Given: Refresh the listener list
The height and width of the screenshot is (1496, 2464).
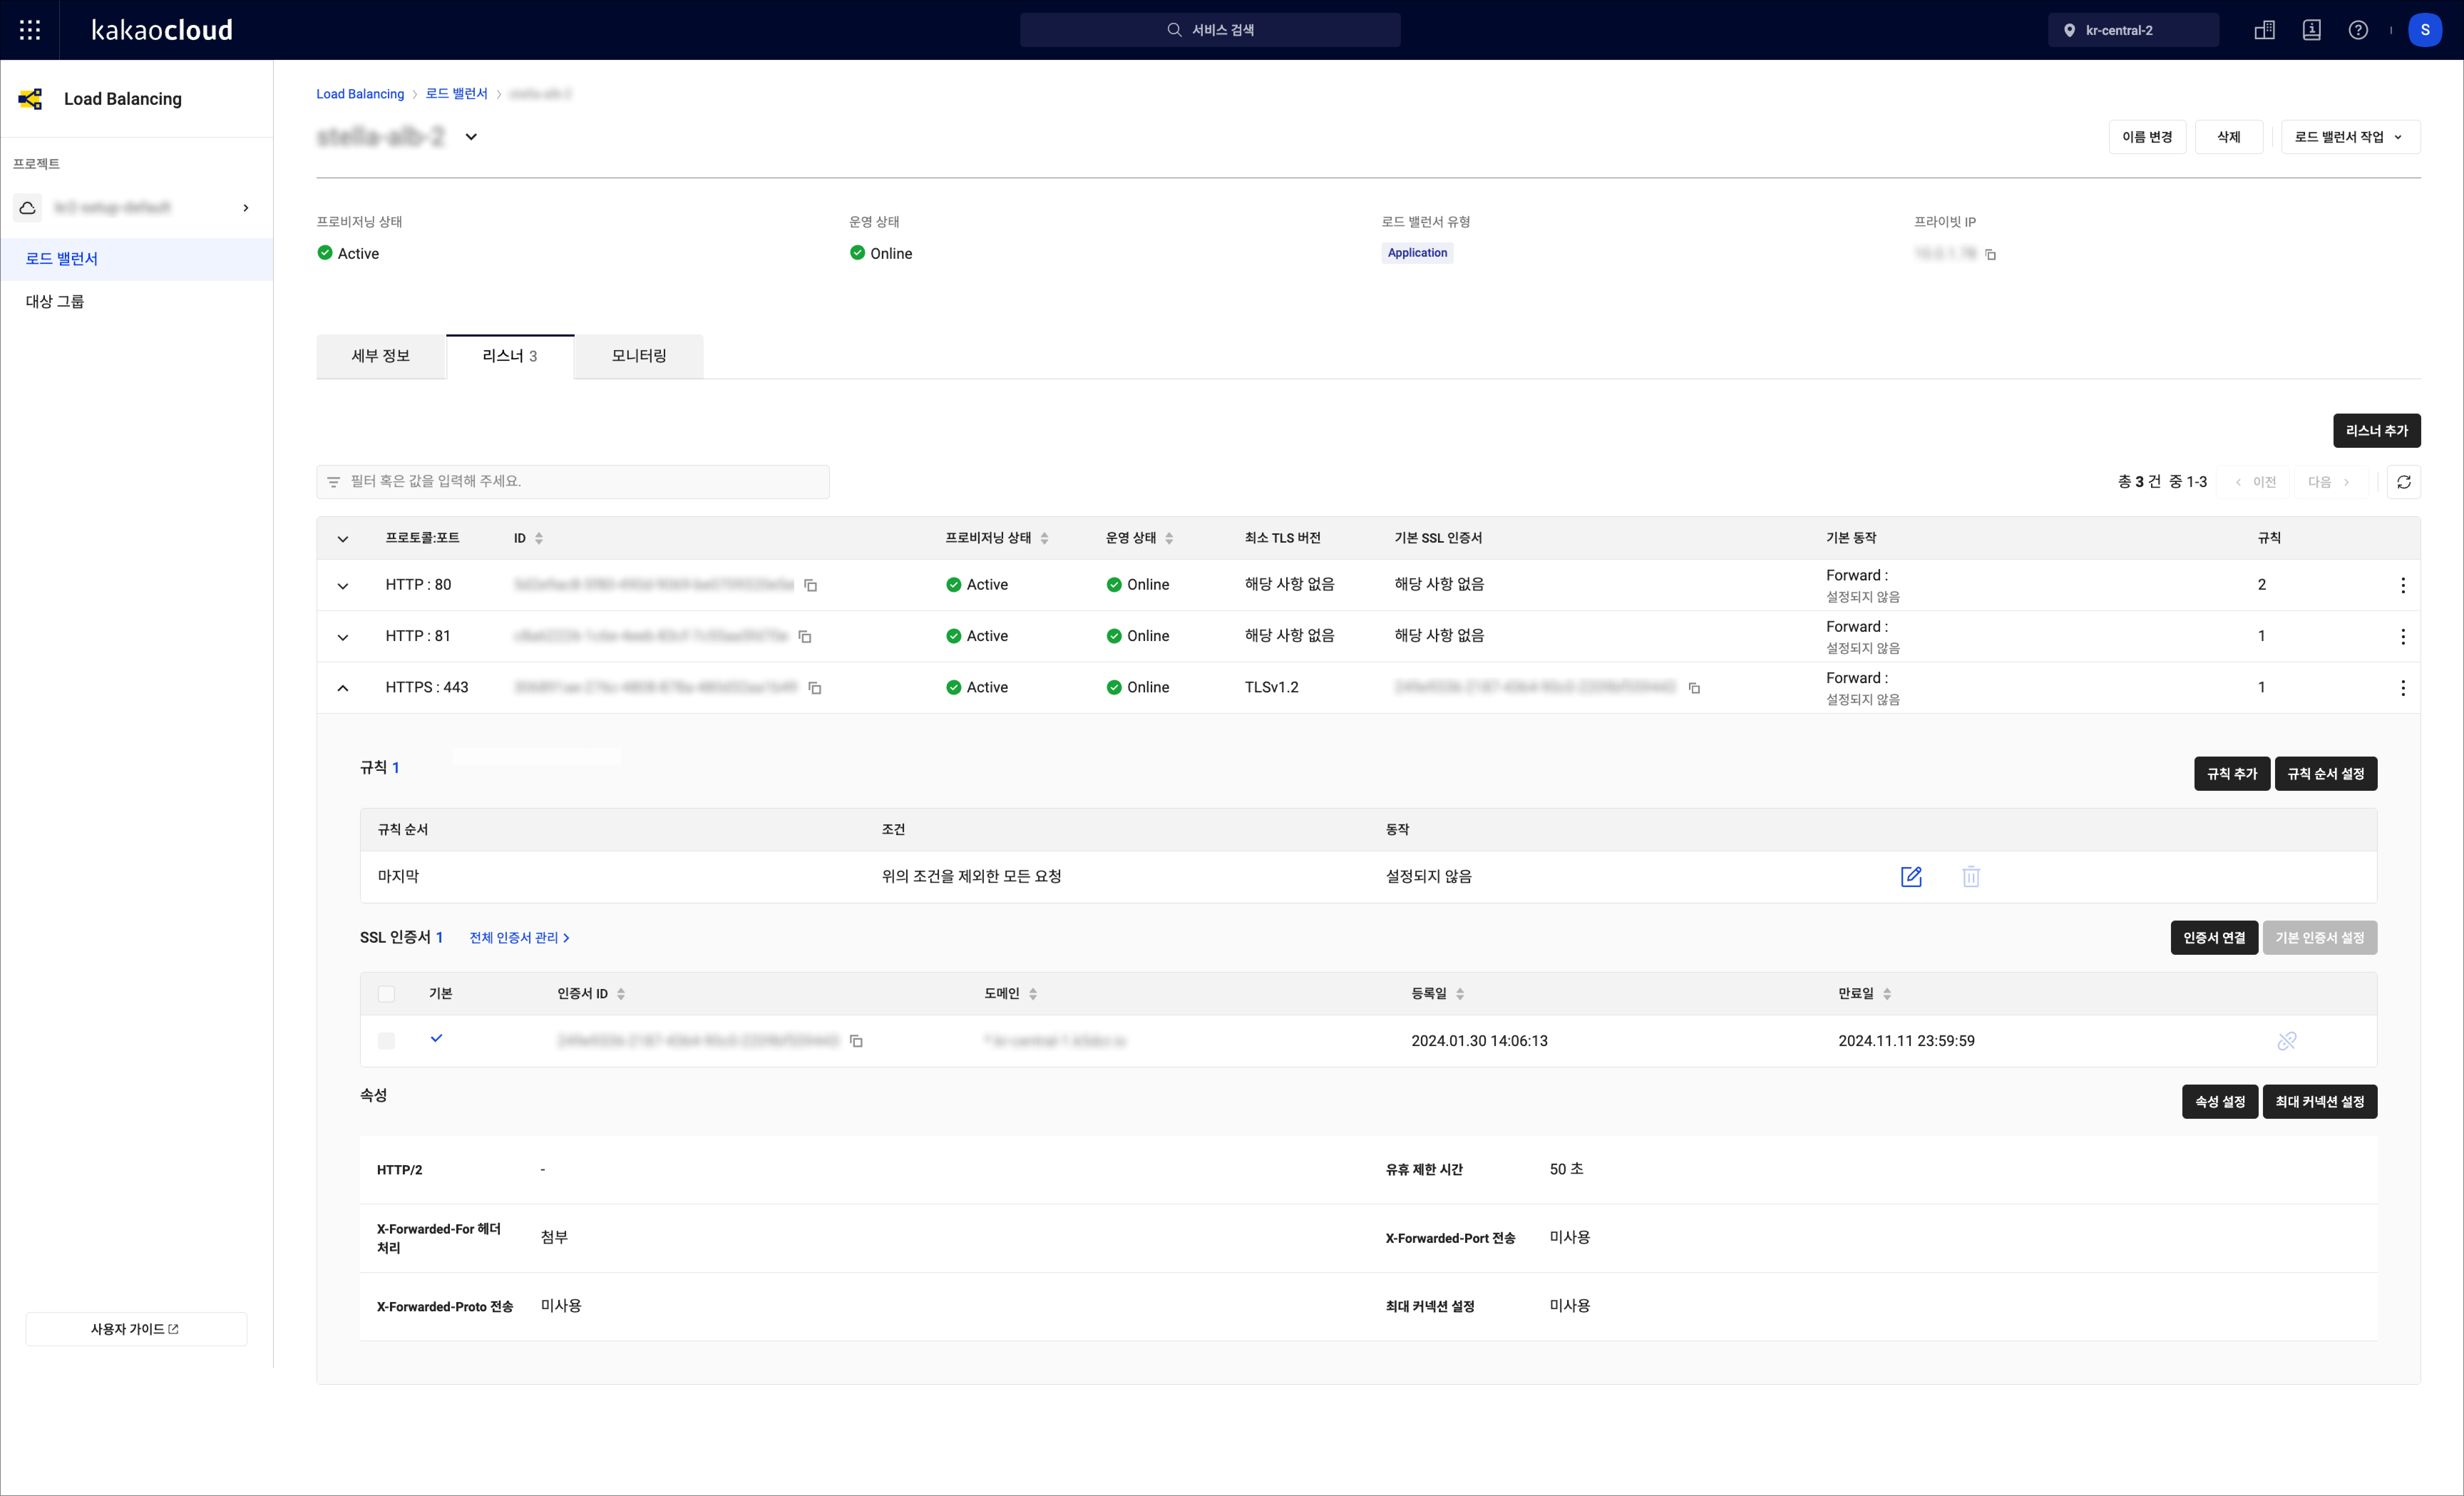Looking at the screenshot, I should [x=2404, y=482].
